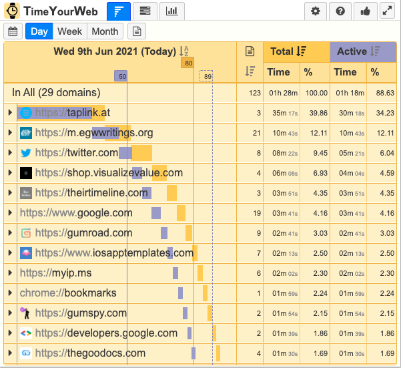401x368 pixels.
Task: Open the https://gumspy.com link
Action: point(81,313)
